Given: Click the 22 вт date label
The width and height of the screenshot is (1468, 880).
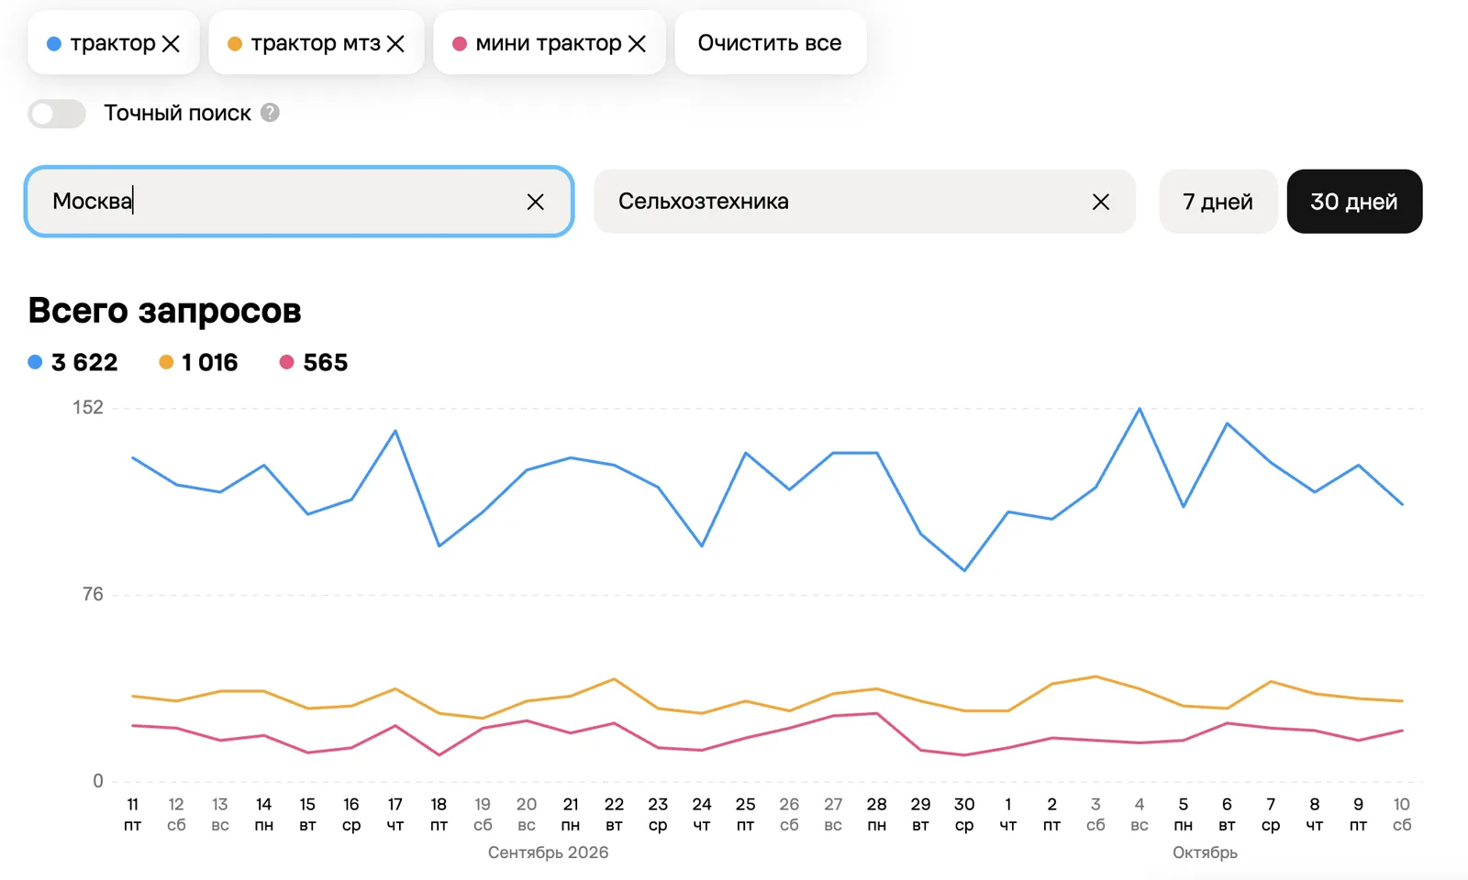Looking at the screenshot, I should (x=615, y=814).
